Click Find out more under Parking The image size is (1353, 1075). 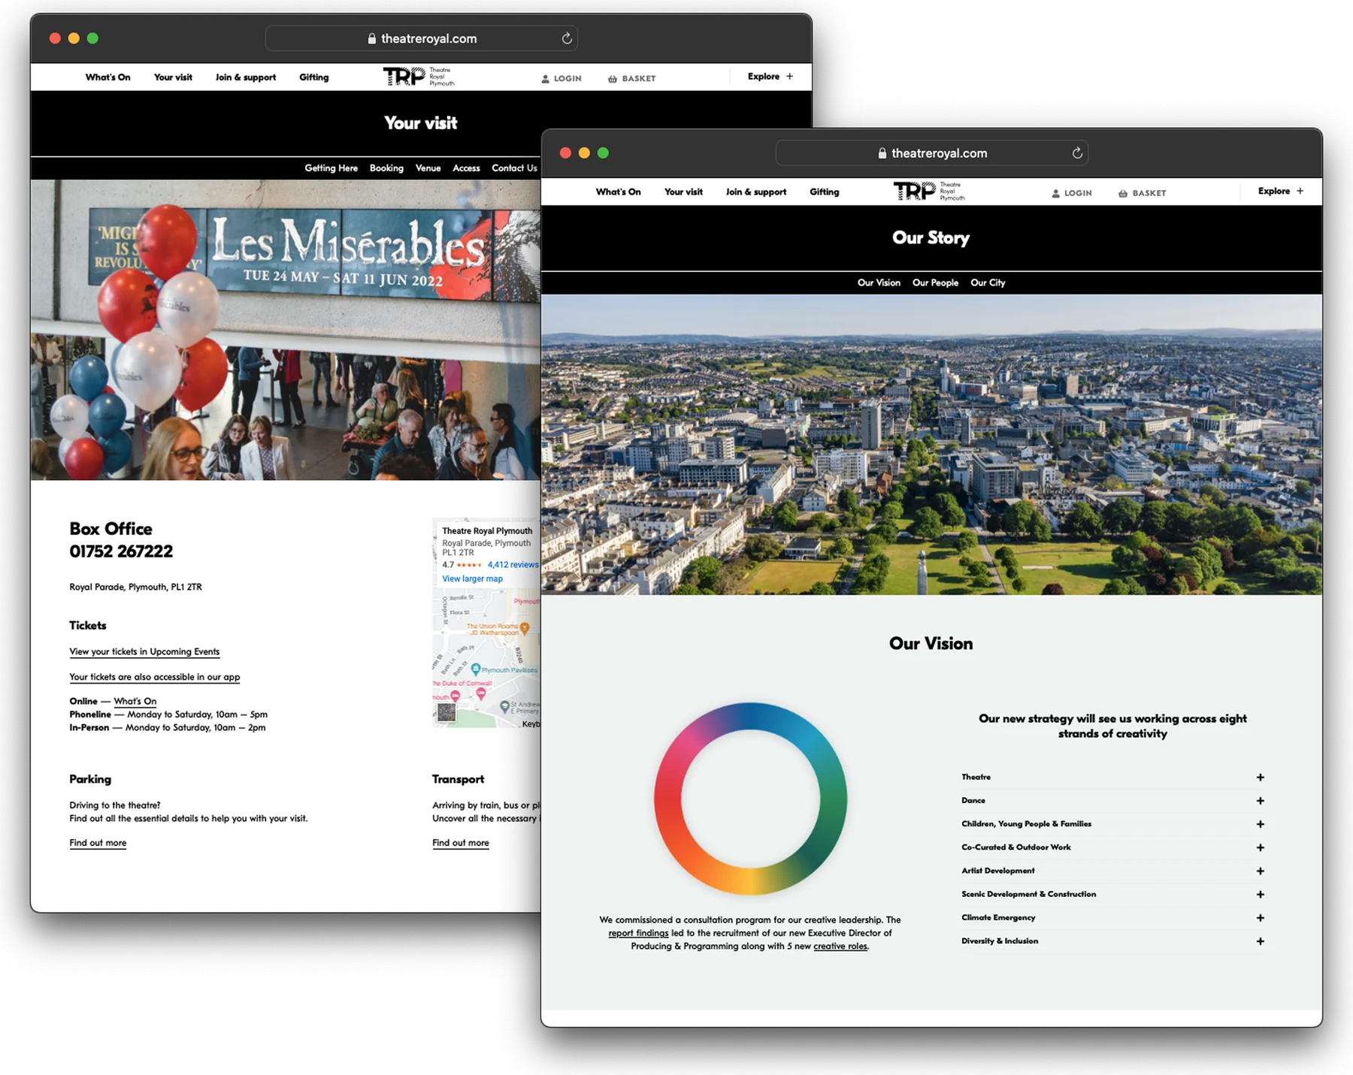pos(98,843)
